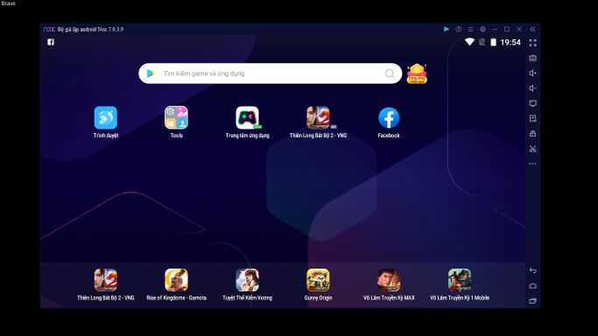The width and height of the screenshot is (598, 336).
Task: Tap the Android back arrow button
Action: point(533,270)
